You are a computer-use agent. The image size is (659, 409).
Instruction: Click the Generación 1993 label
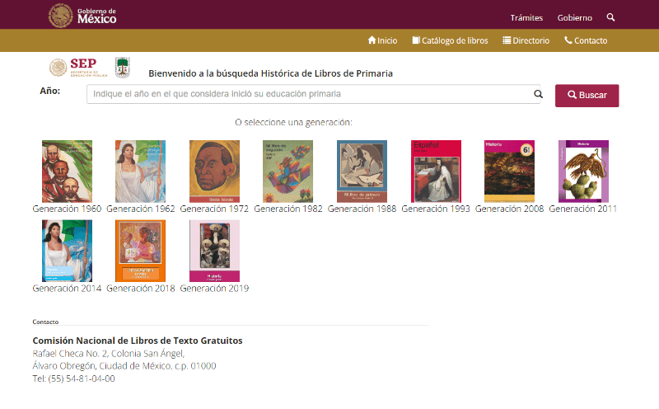(436, 209)
